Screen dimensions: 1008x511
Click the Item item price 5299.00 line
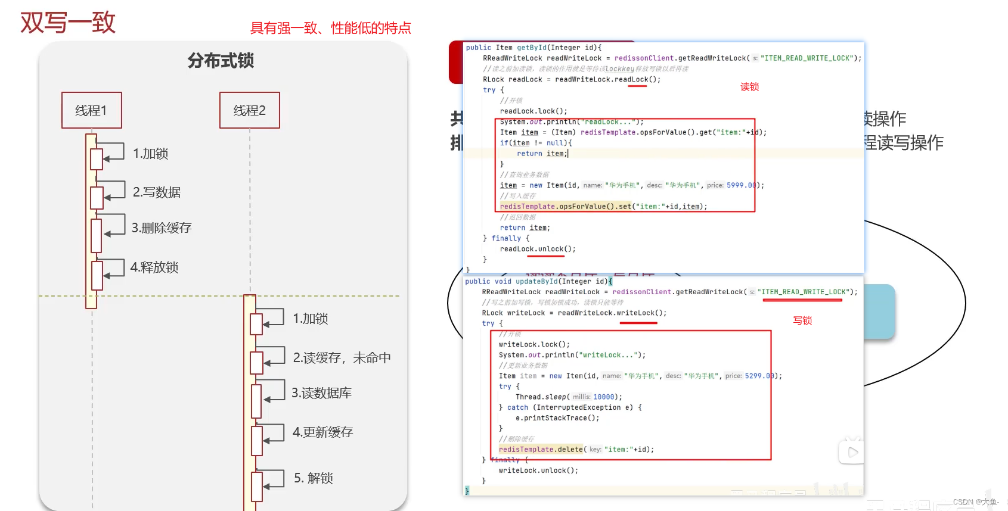[640, 376]
